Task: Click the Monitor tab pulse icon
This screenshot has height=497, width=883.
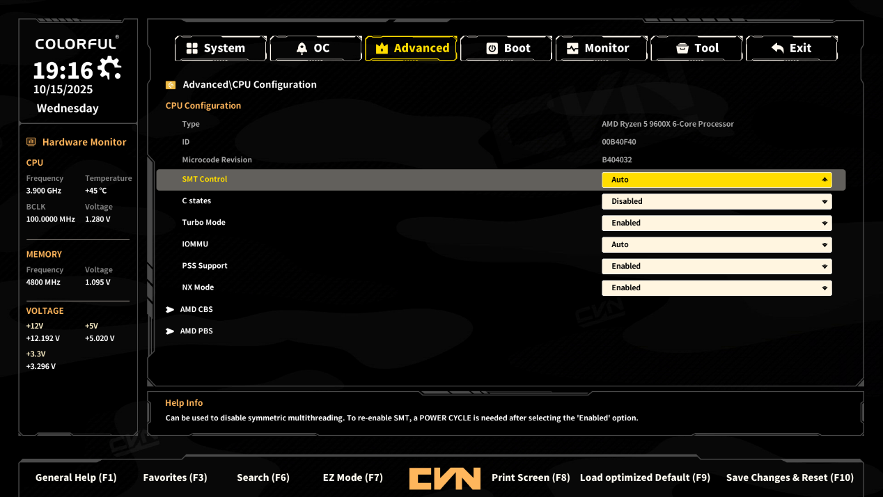Action: pyautogui.click(x=572, y=48)
